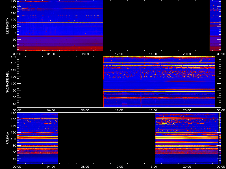Click the SAGAMORE HILL axis title
Screen dimensions: 226x169
pos(8,82)
